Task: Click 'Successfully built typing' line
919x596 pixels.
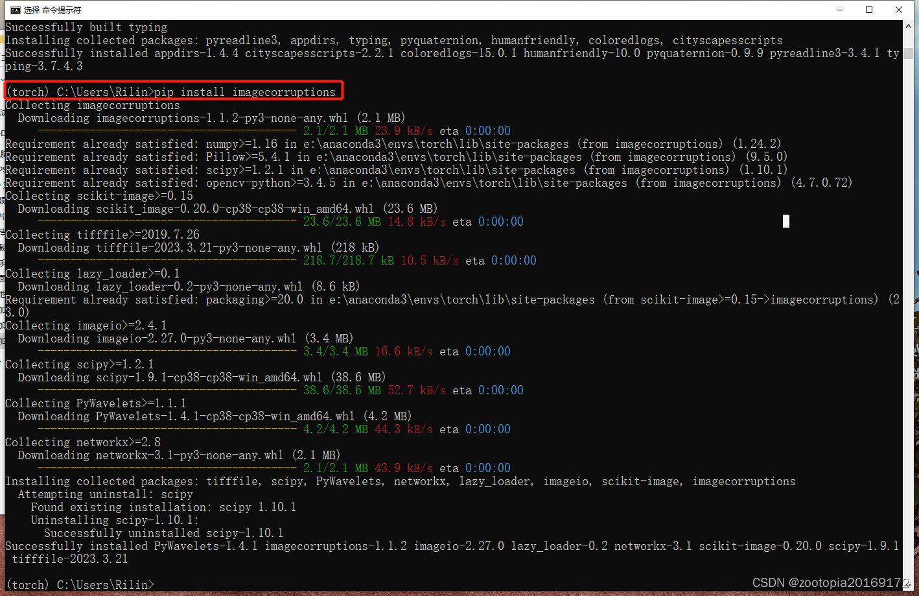Action: coord(86,27)
